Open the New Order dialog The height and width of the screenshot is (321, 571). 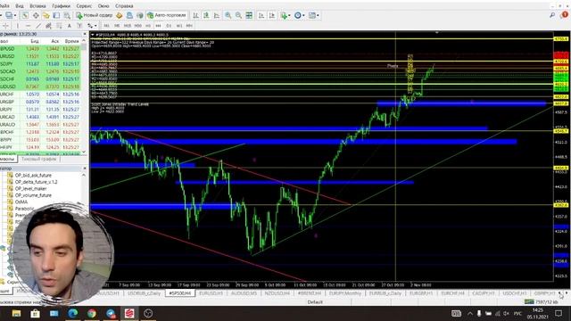click(x=95, y=15)
